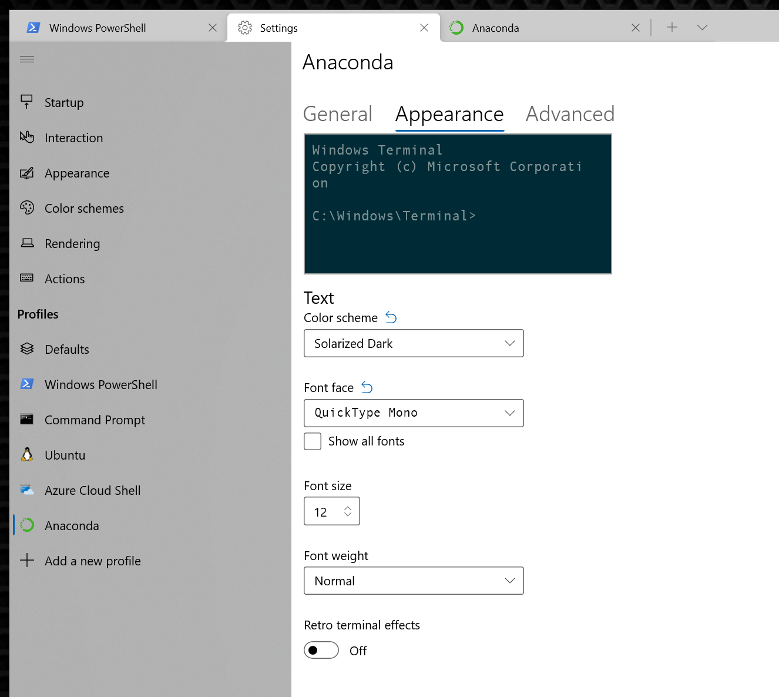The height and width of the screenshot is (697, 779).
Task: Select Add a new profile
Action: tap(92, 561)
